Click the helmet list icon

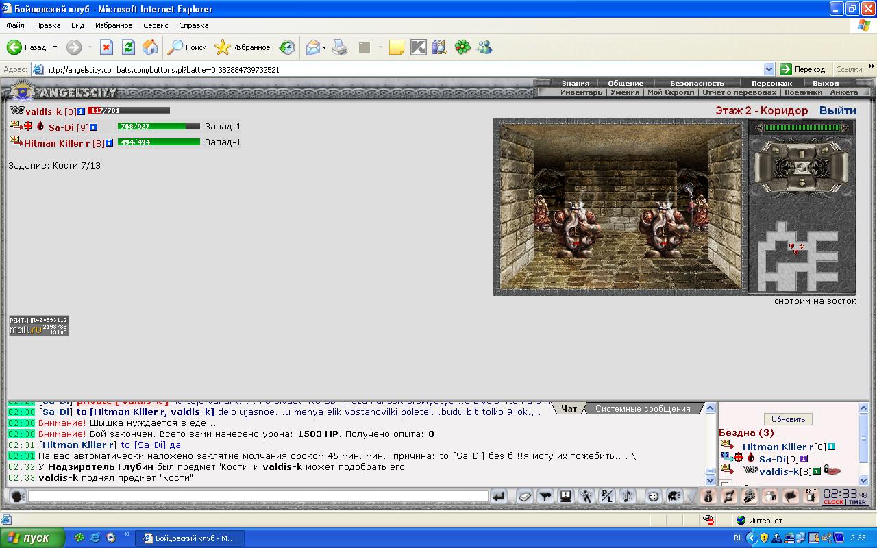[x=674, y=497]
